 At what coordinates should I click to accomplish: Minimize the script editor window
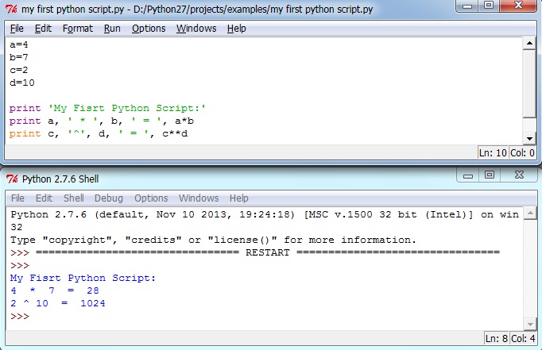click(467, 6)
